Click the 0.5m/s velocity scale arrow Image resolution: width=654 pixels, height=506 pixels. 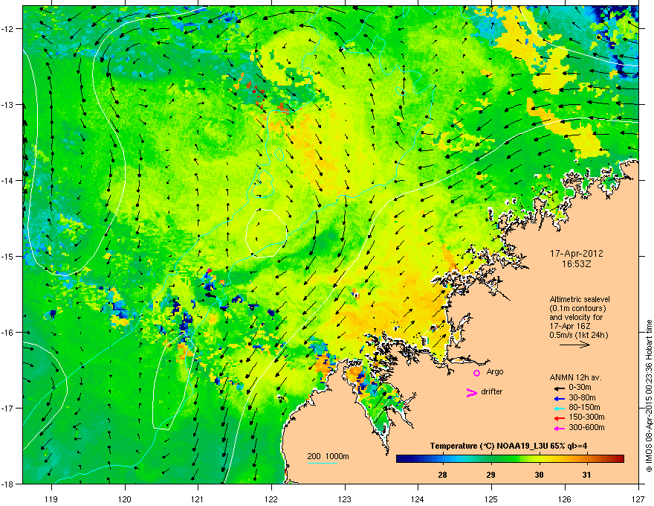(x=574, y=345)
